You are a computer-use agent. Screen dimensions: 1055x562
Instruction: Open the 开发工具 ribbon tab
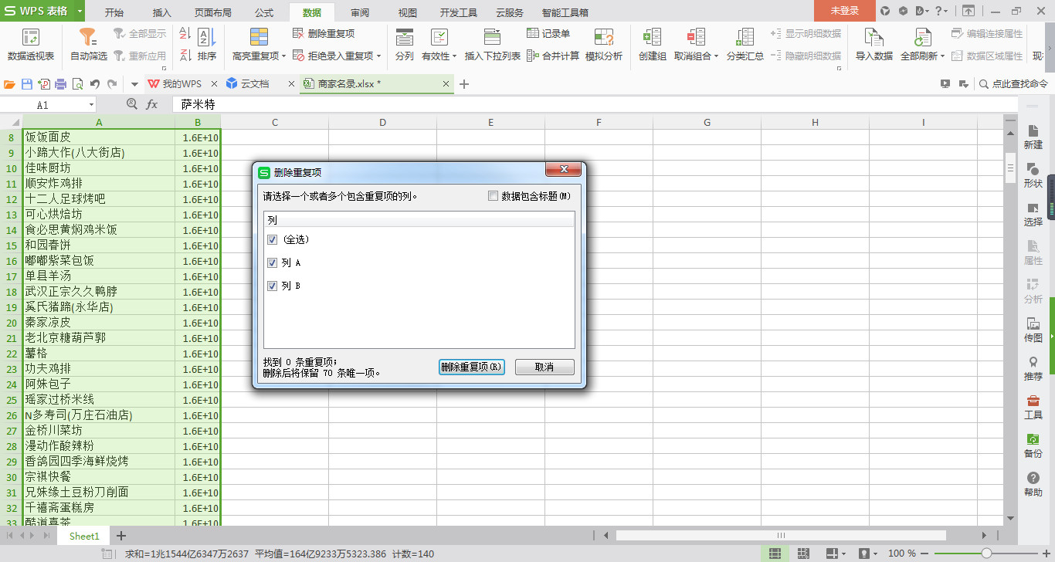click(x=459, y=12)
